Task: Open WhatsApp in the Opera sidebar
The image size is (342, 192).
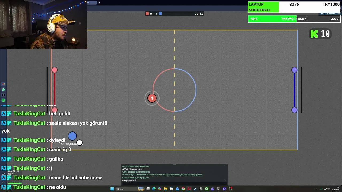Action: coord(3,90)
